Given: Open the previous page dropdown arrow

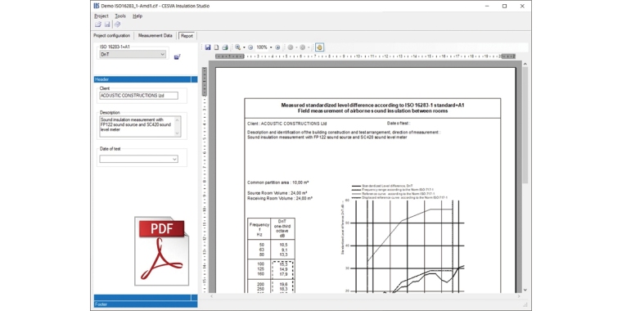Looking at the screenshot, I should [x=296, y=47].
